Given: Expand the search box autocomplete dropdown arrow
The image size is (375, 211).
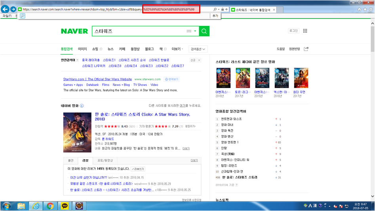Looking at the screenshot, I should (195, 31).
